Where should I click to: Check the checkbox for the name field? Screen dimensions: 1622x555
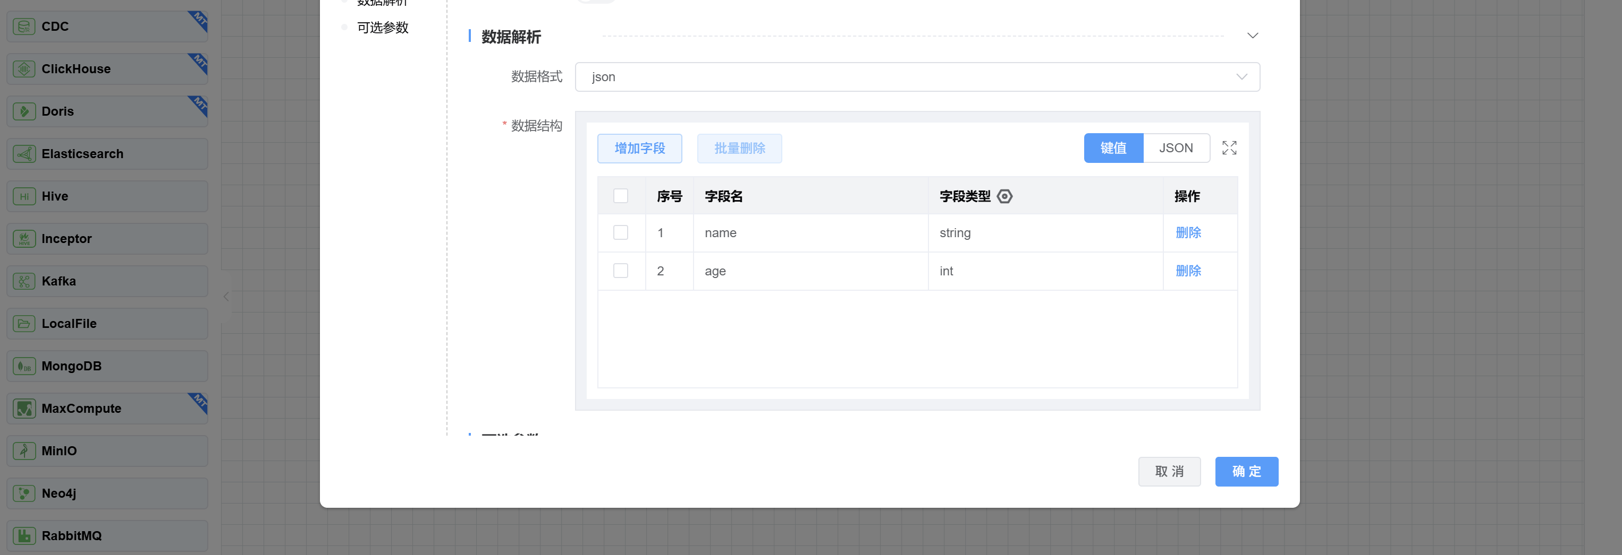[x=620, y=232]
